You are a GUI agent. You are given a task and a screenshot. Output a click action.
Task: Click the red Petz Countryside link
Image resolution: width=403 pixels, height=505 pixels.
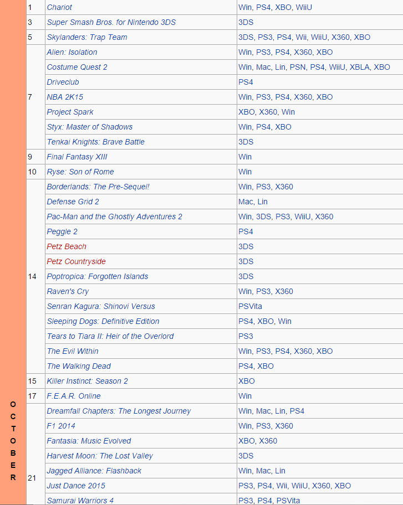[x=76, y=261]
